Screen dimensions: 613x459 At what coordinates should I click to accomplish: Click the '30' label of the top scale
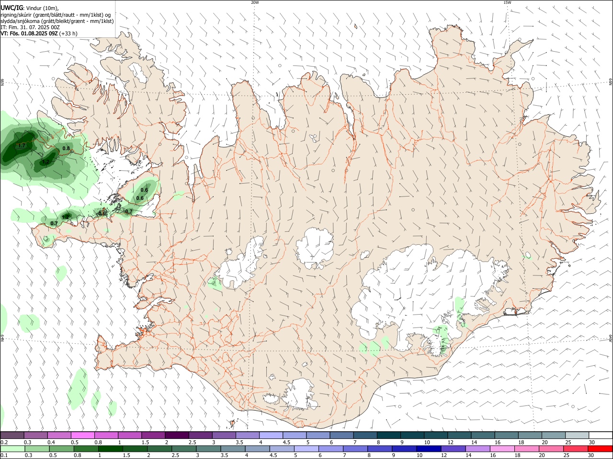click(591, 442)
